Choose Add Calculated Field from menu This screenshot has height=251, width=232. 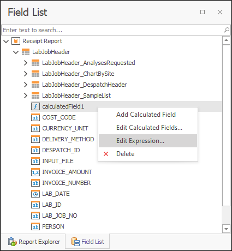148,115
